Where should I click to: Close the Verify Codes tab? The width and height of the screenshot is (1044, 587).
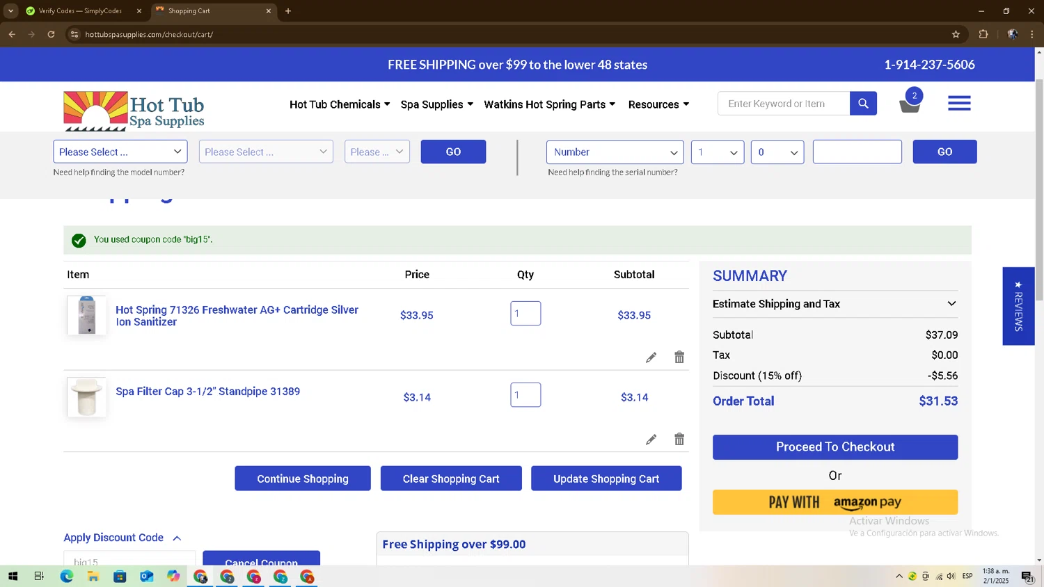pyautogui.click(x=139, y=11)
